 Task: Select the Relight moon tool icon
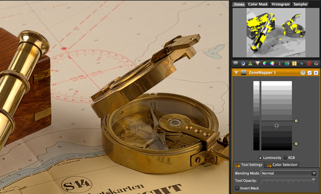pos(243,64)
